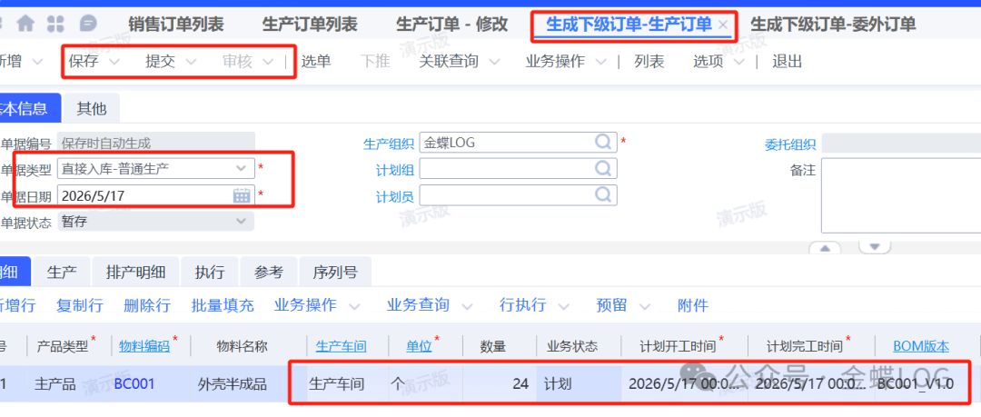Image resolution: width=981 pixels, height=417 pixels.
Task: Expand 预留 dropdown in detail toolbar
Action: click(x=644, y=305)
